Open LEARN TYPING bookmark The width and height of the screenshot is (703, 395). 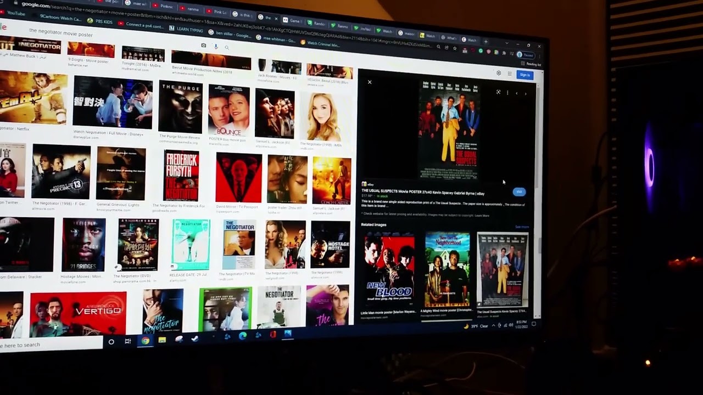tap(187, 30)
